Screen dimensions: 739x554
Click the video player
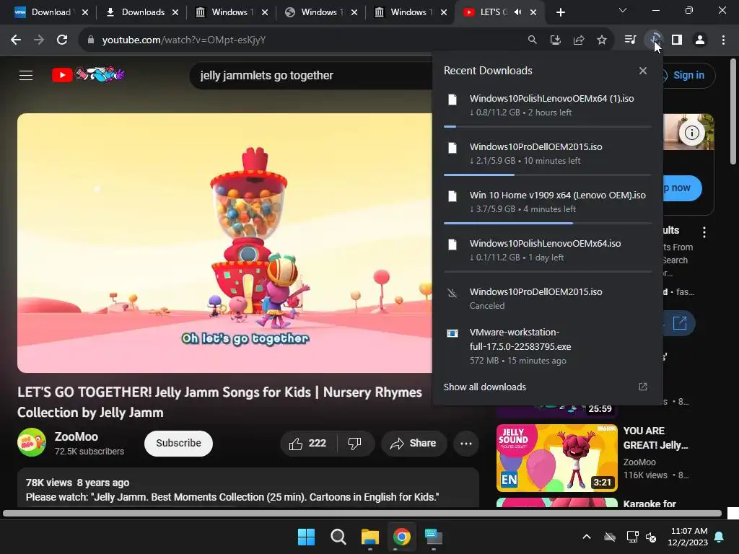[x=225, y=243]
